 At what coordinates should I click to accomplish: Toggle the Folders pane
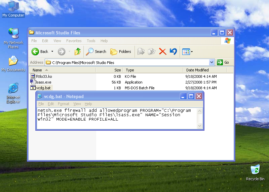pyautogui.click(x=121, y=52)
